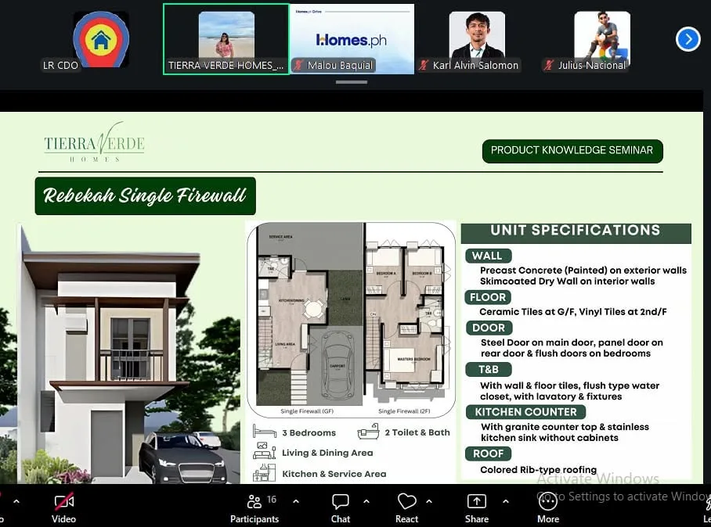Click the Rebekah Single Firewall title banner

[145, 195]
